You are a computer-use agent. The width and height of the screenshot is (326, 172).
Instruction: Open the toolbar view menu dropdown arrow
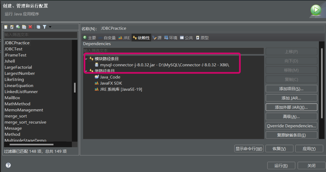click(50, 27)
